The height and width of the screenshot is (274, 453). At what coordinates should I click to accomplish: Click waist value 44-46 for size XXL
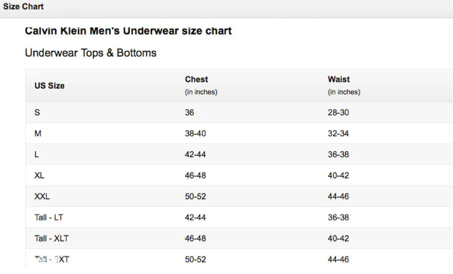pos(338,196)
